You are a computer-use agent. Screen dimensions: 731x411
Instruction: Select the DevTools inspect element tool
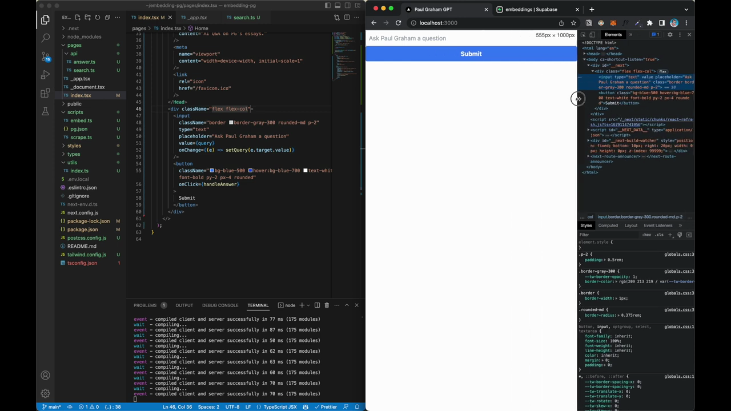point(583,35)
